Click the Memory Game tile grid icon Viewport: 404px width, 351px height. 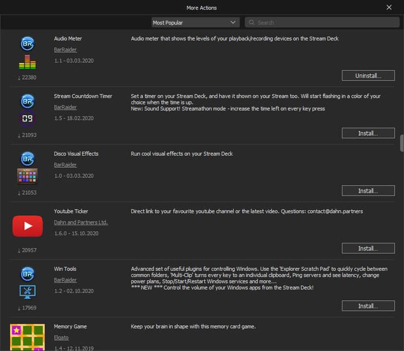pos(28,338)
